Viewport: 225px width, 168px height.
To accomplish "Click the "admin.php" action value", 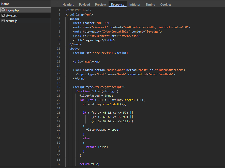I will tap(115, 70).
